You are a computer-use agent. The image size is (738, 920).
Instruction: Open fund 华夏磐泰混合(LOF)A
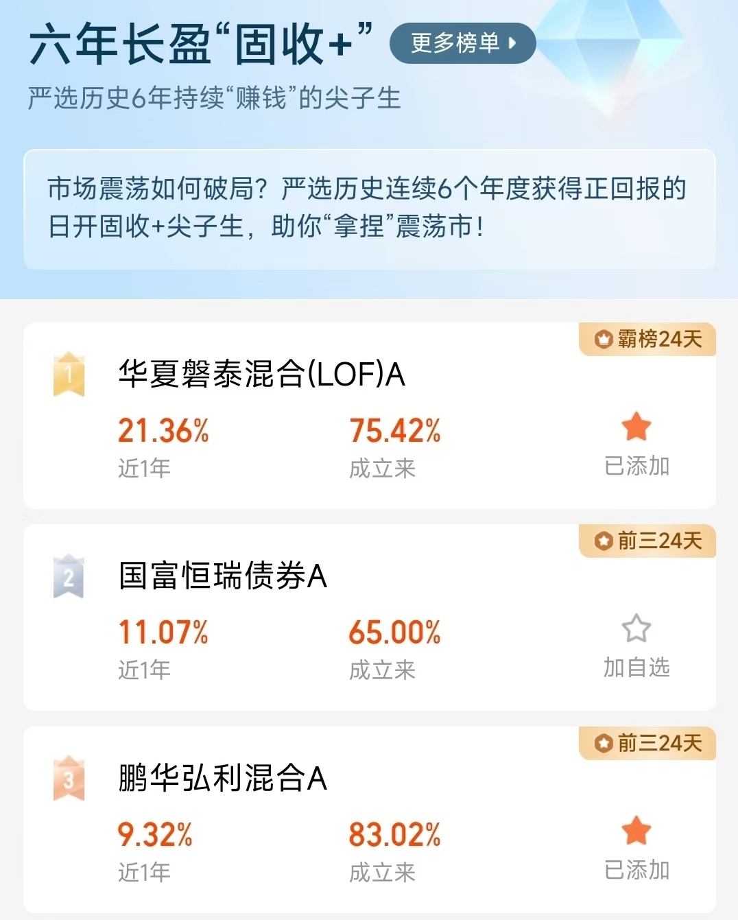(x=261, y=375)
